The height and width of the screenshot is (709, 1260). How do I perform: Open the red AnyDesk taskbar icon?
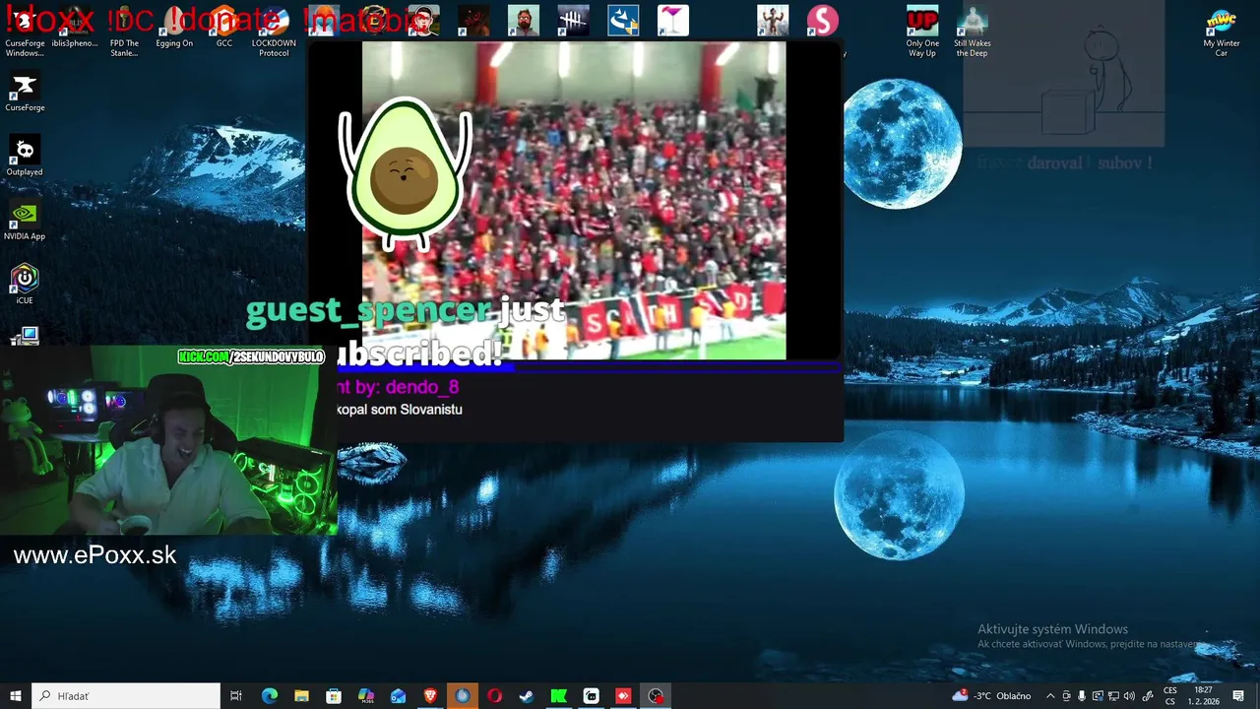tap(623, 696)
